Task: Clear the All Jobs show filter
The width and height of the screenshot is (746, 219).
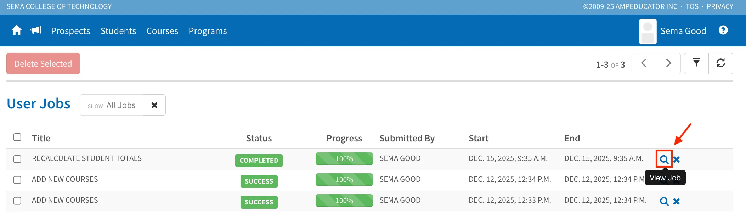Action: [x=154, y=105]
